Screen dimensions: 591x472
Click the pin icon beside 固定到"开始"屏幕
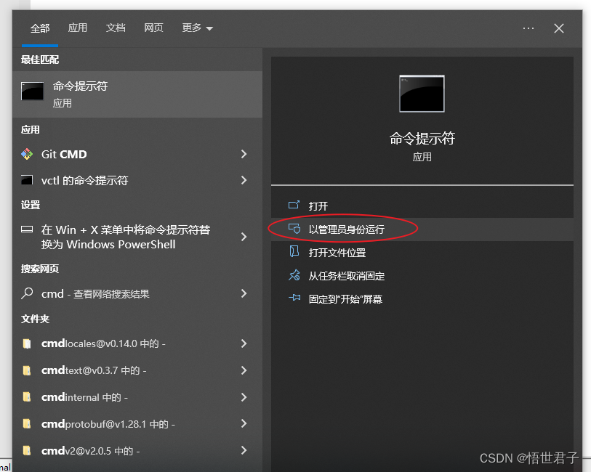[294, 298]
